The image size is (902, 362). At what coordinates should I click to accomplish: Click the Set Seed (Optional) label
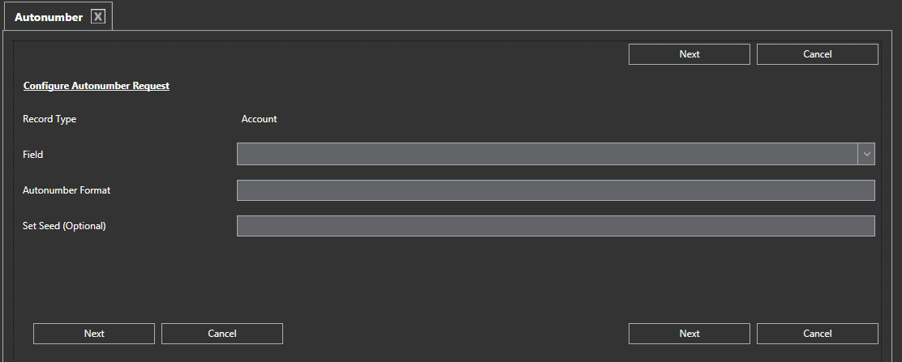(x=64, y=226)
